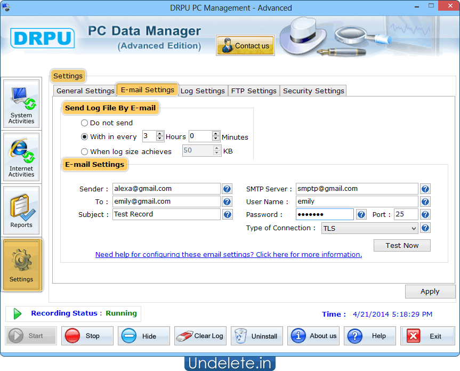Image resolution: width=460 pixels, height=371 pixels.
Task: Click the 'Send Log File By E-mail' heading
Action: click(x=110, y=108)
